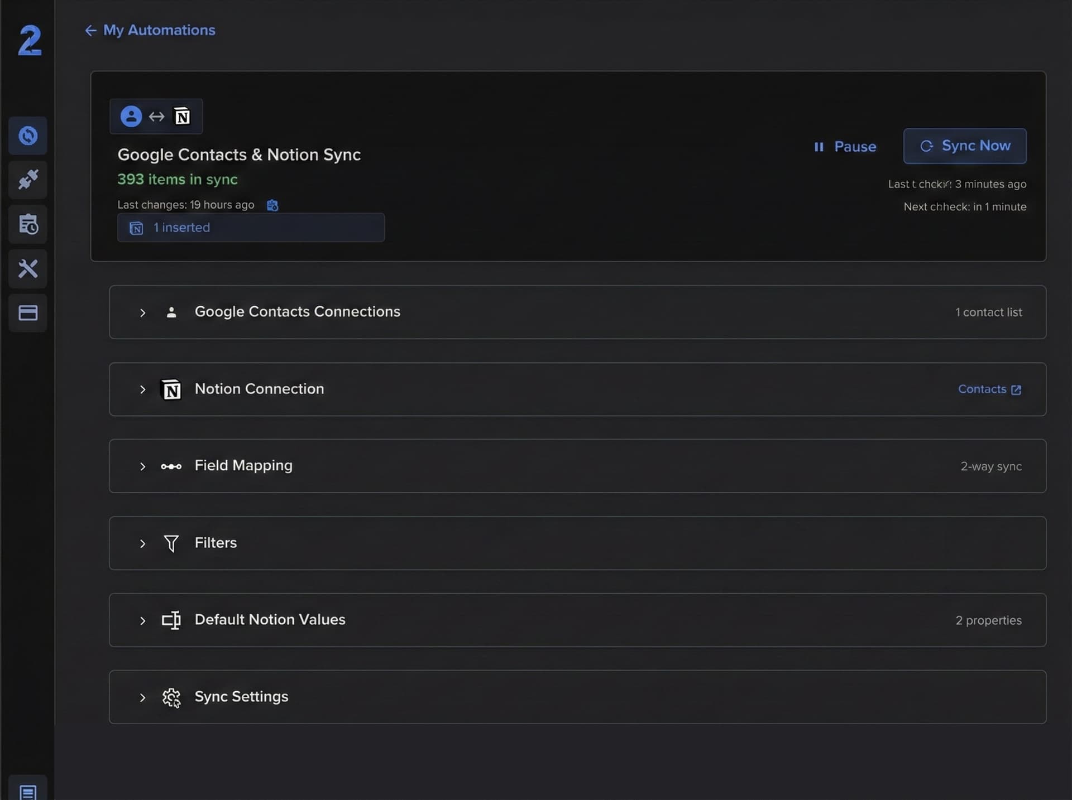Click the Sync Now button
This screenshot has height=800, width=1072.
[965, 146]
